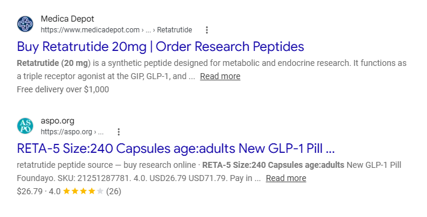Click the (26) review count

point(113,191)
